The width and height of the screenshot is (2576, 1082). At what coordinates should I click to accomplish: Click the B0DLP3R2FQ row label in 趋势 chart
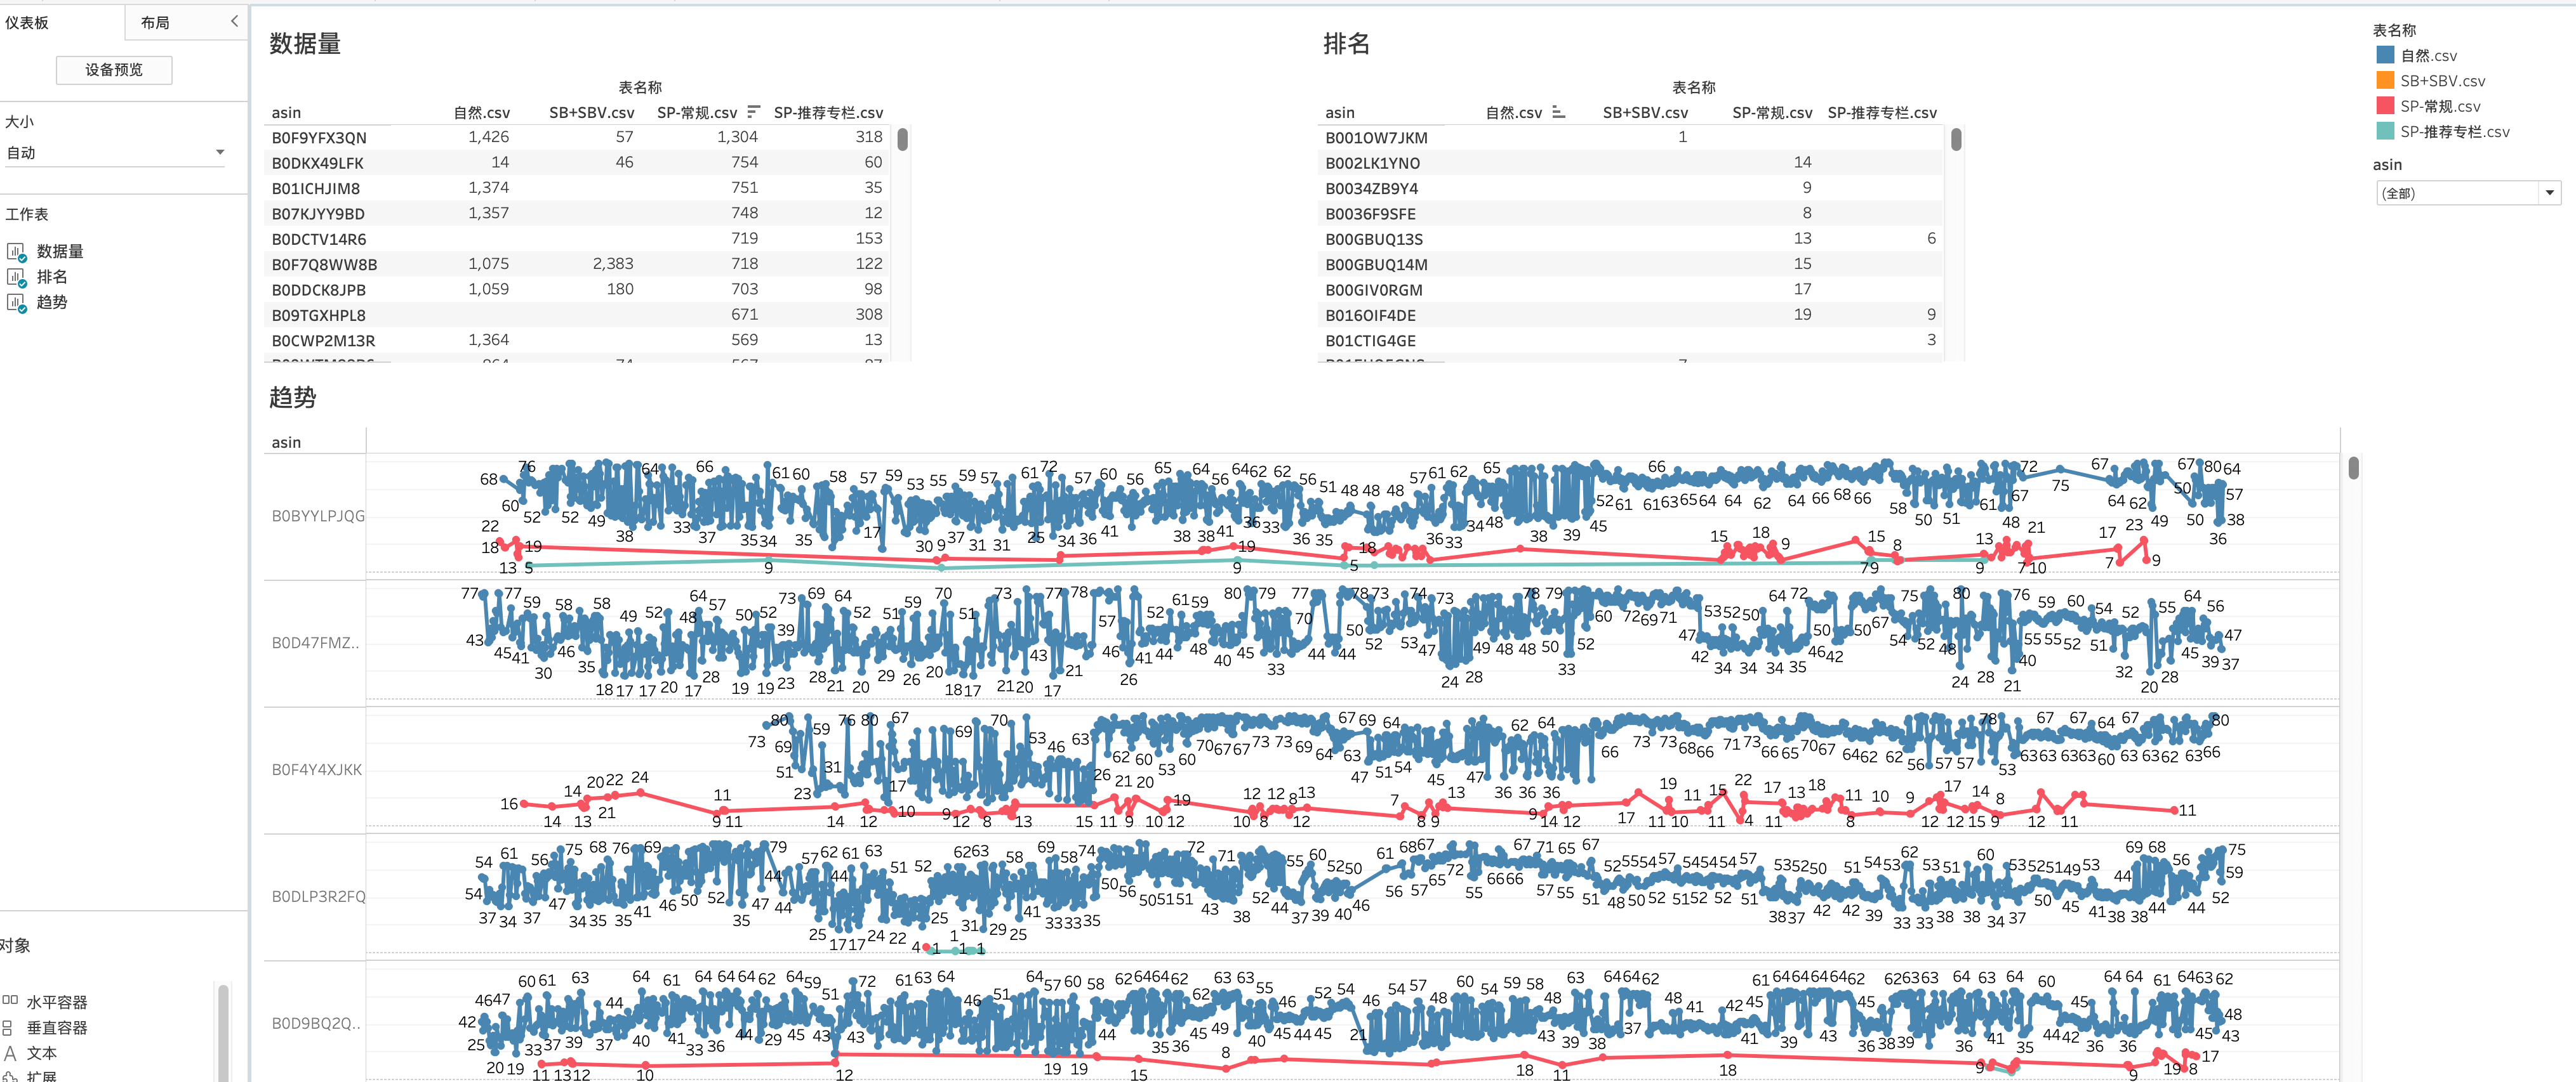click(x=318, y=896)
